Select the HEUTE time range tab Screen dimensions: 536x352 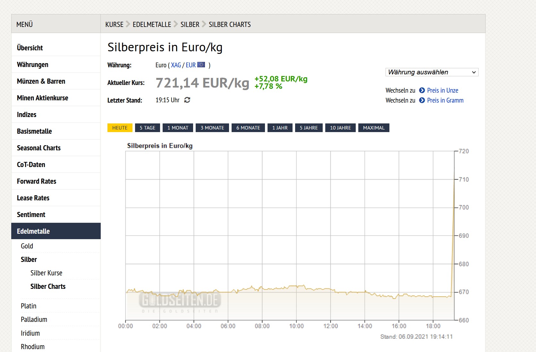pyautogui.click(x=120, y=128)
